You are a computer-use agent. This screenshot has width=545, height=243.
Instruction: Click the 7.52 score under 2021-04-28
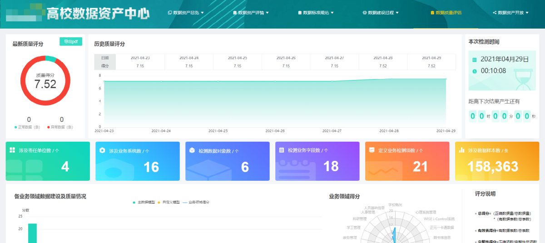[x=383, y=66]
